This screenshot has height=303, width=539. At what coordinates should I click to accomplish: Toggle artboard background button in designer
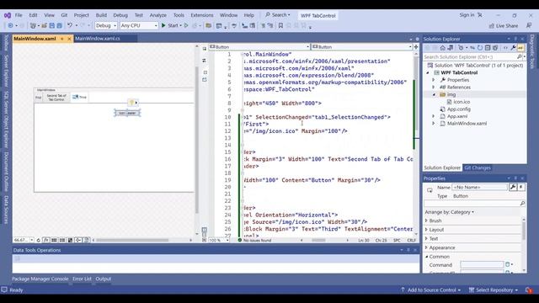70,240
